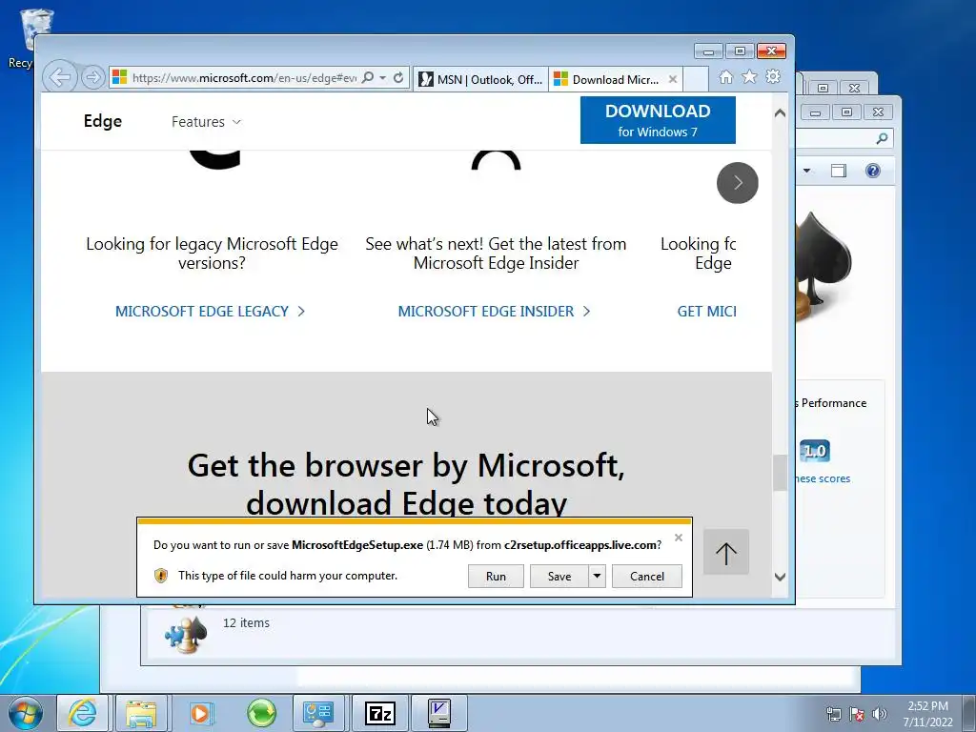Click the green refresh globe taskbar icon
976x732 pixels.
(x=261, y=713)
